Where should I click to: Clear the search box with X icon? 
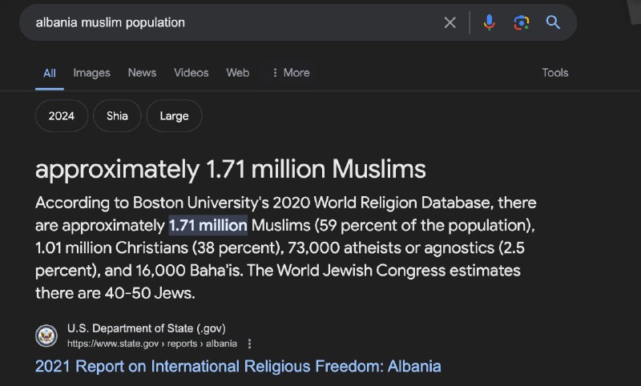(x=450, y=22)
